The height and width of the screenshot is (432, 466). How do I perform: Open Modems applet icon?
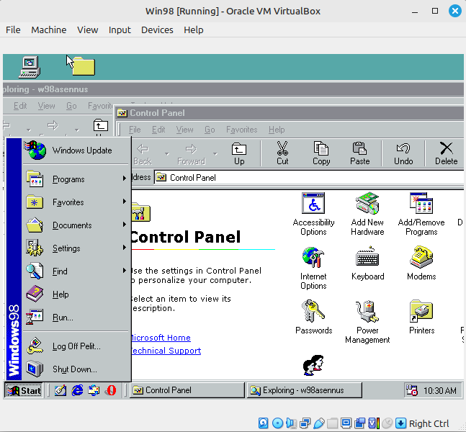(x=421, y=264)
